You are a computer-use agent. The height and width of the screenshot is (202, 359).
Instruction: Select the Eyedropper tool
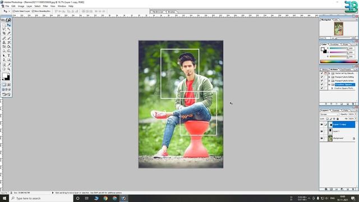click(x=9, y=65)
